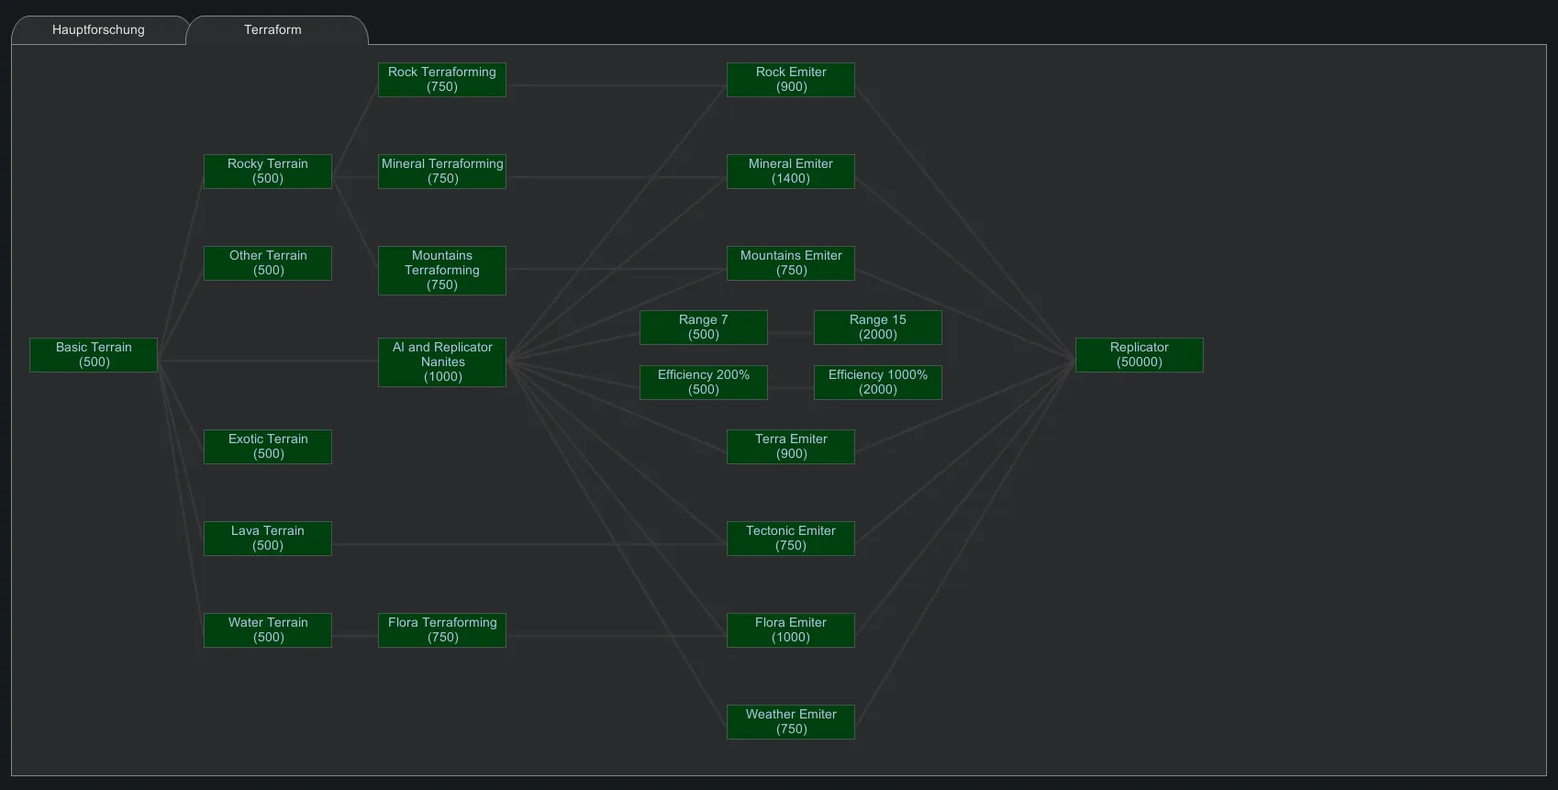Pick the Mineral Terraforming node

[442, 172]
